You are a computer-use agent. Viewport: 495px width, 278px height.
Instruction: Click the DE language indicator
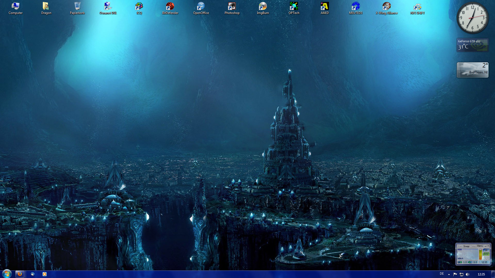point(442,274)
